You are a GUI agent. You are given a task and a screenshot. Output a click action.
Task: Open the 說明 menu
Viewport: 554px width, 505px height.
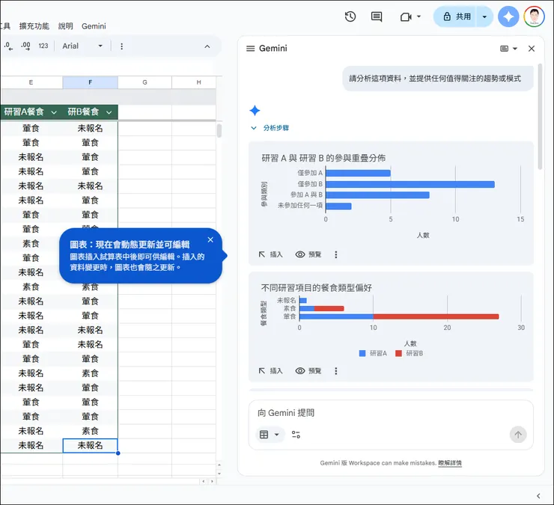click(65, 26)
